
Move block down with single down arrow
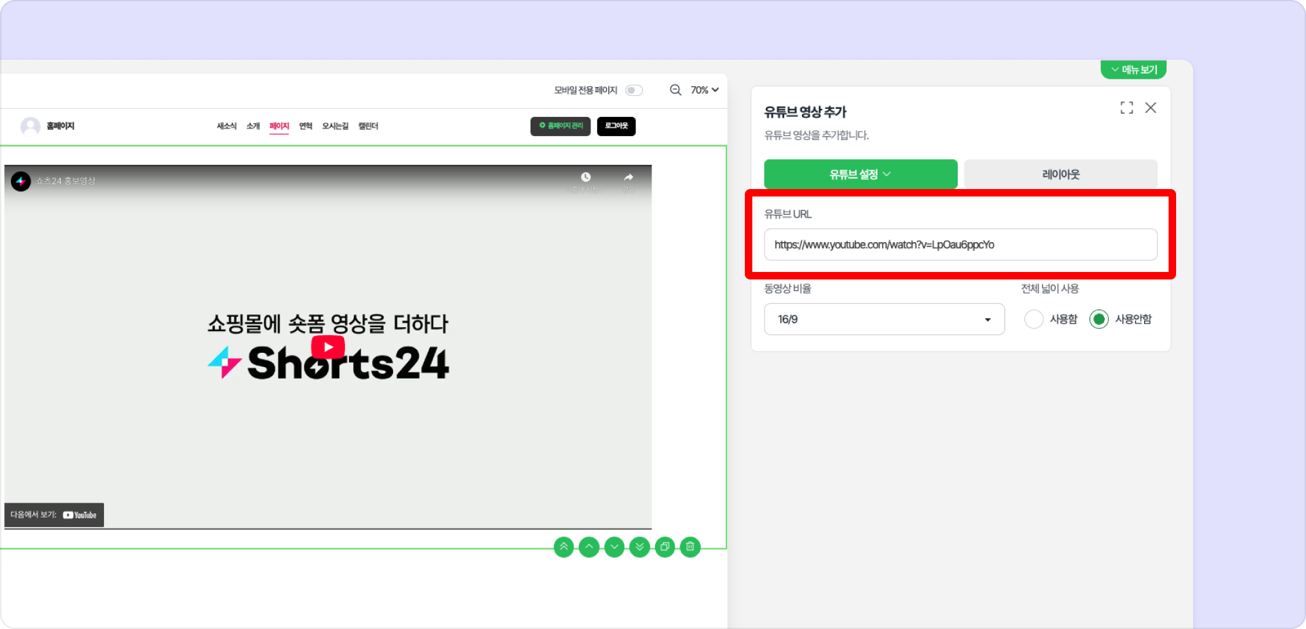[614, 547]
